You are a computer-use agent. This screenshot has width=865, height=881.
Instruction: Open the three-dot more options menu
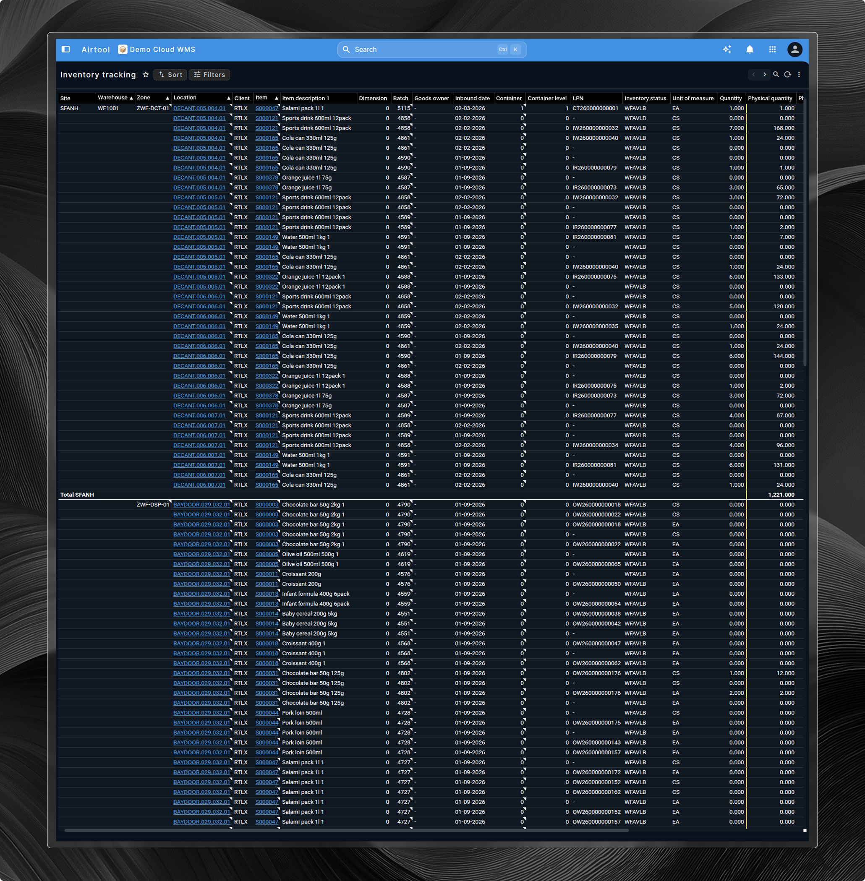(799, 75)
